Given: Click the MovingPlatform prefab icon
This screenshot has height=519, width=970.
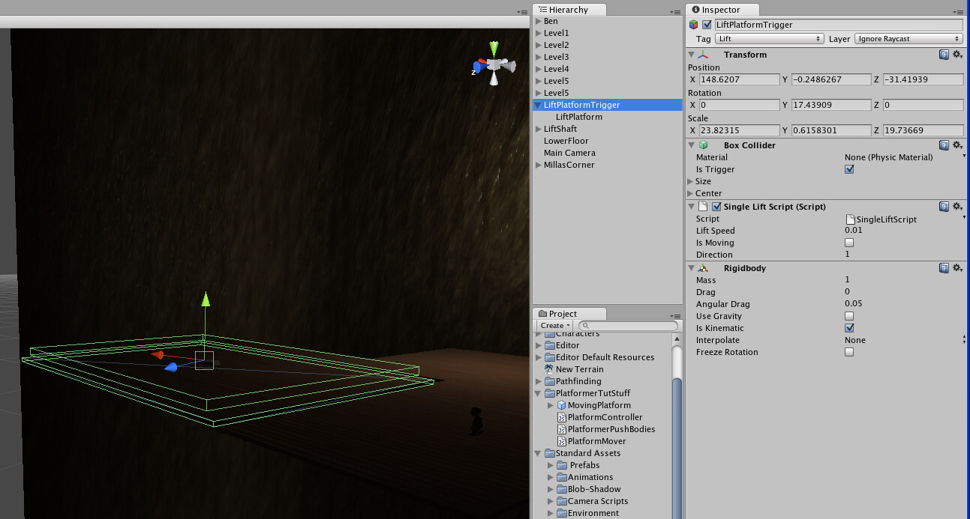Looking at the screenshot, I should tap(563, 405).
